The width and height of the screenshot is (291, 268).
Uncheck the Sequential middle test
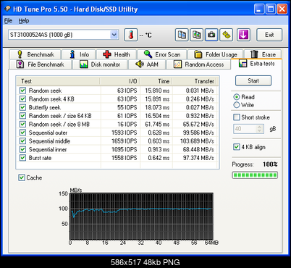22,141
